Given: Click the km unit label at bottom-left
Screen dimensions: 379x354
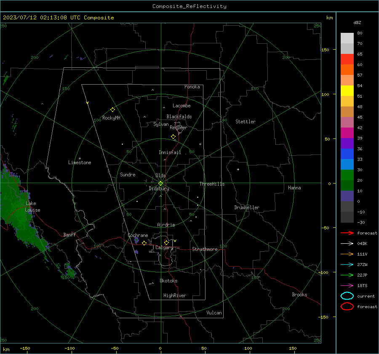Looking at the screenshot, I should point(6,349).
